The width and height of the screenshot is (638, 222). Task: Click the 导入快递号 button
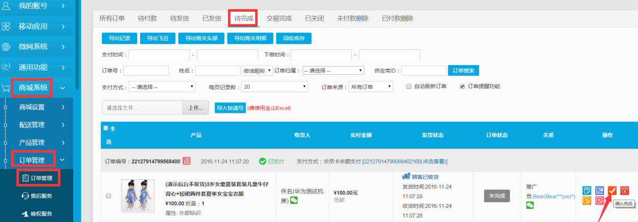tap(230, 108)
